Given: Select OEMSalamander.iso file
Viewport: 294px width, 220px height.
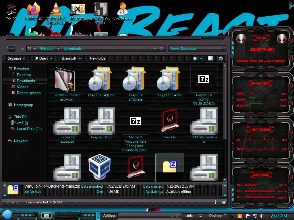Looking at the screenshot, I should point(204,125).
